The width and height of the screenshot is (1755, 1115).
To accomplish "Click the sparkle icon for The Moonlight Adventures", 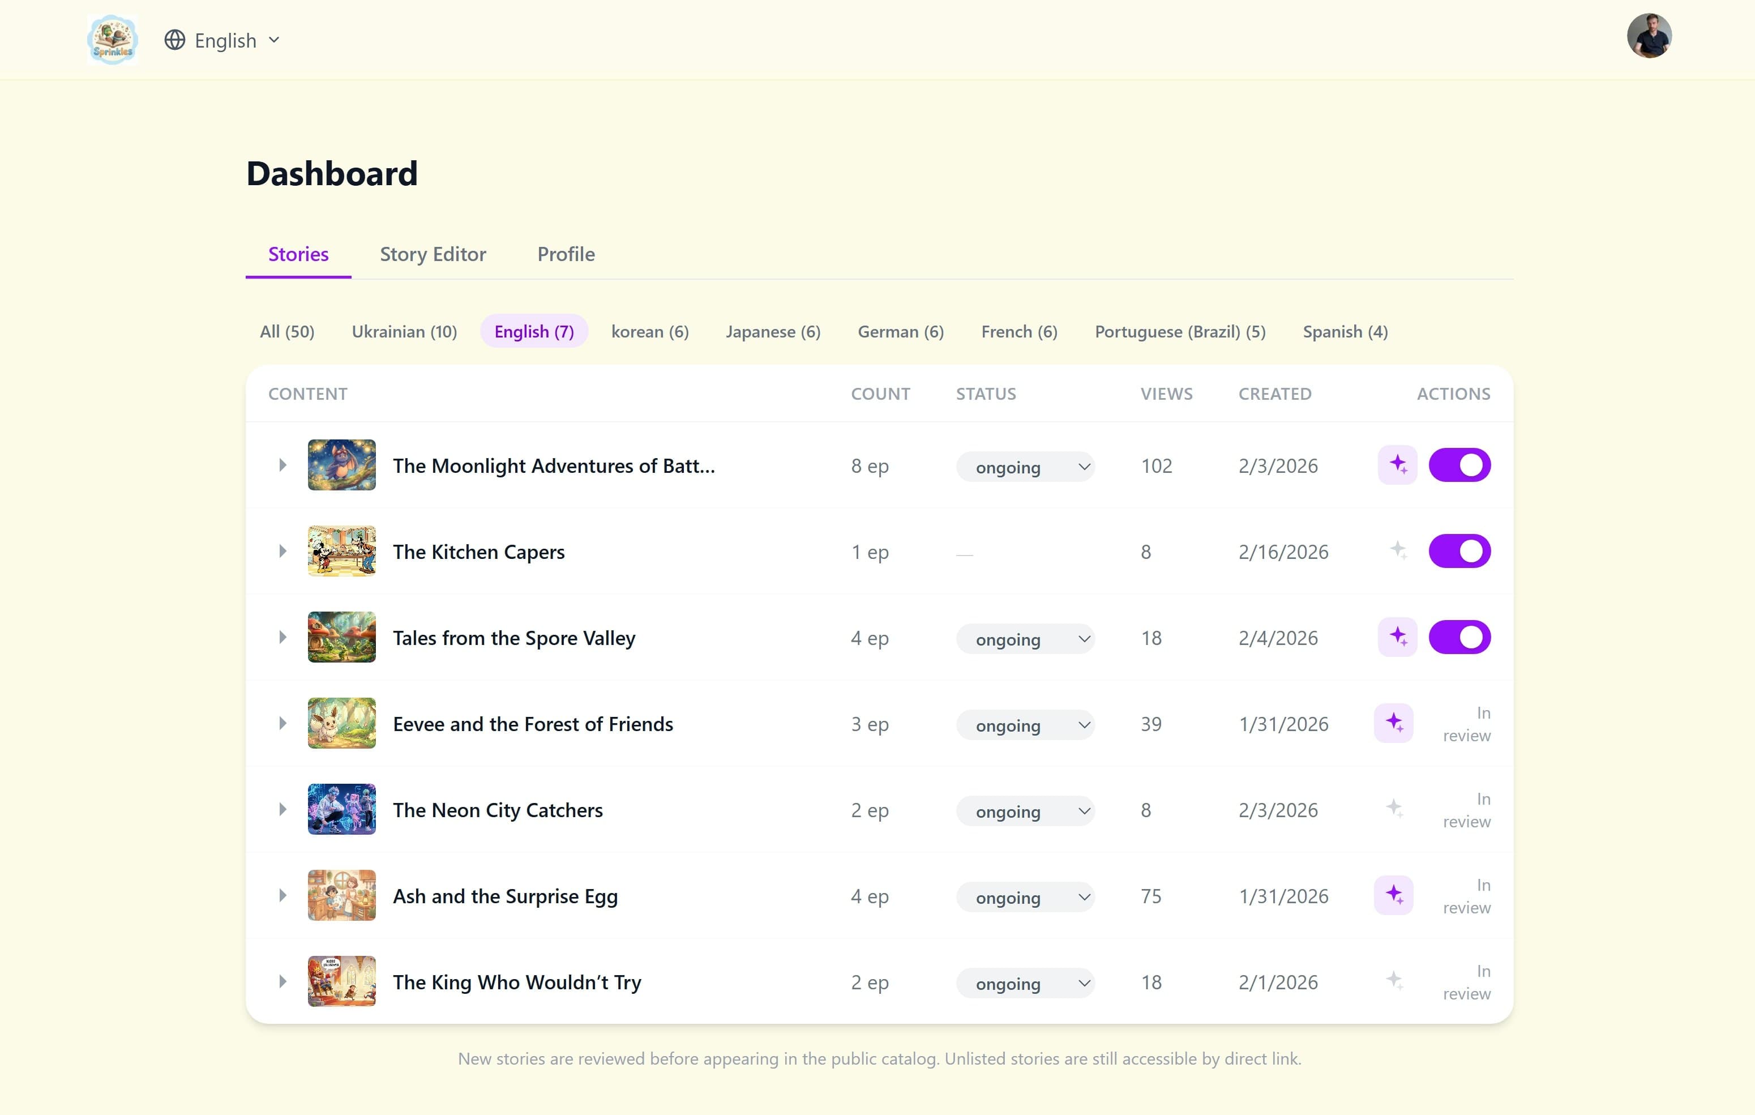I will tap(1397, 464).
